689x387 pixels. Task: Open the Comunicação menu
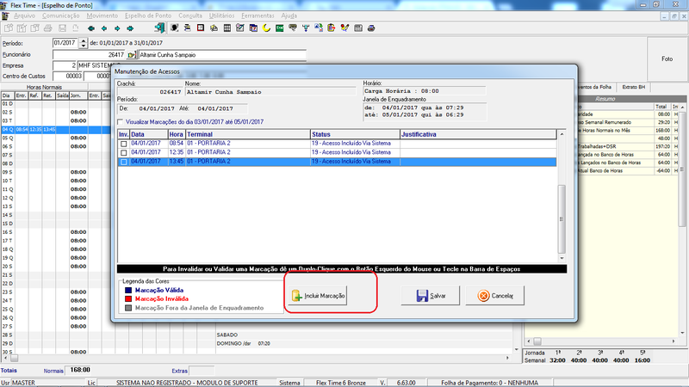click(60, 15)
